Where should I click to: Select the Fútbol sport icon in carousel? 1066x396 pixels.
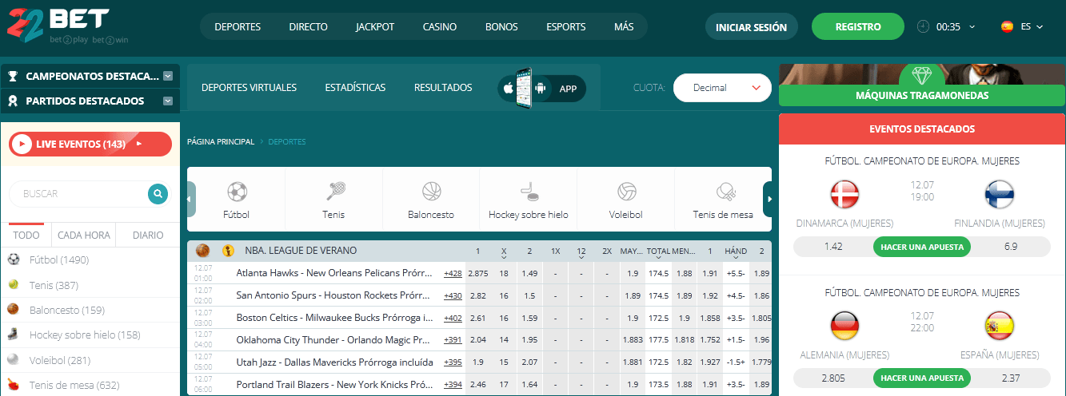pos(237,192)
